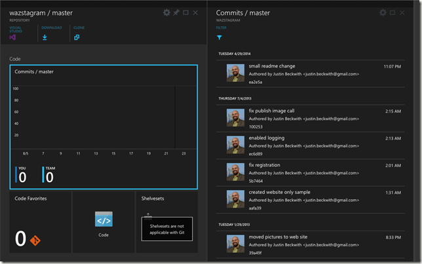Screen dimensions: 422x264
Task: Open the Code Favorites tile
Action: (x=41, y=222)
